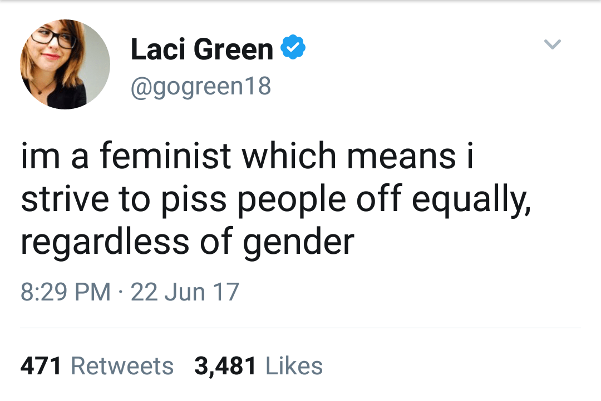601x401 pixels.
Task: Click the Laci Green display name
Action: coord(201,49)
